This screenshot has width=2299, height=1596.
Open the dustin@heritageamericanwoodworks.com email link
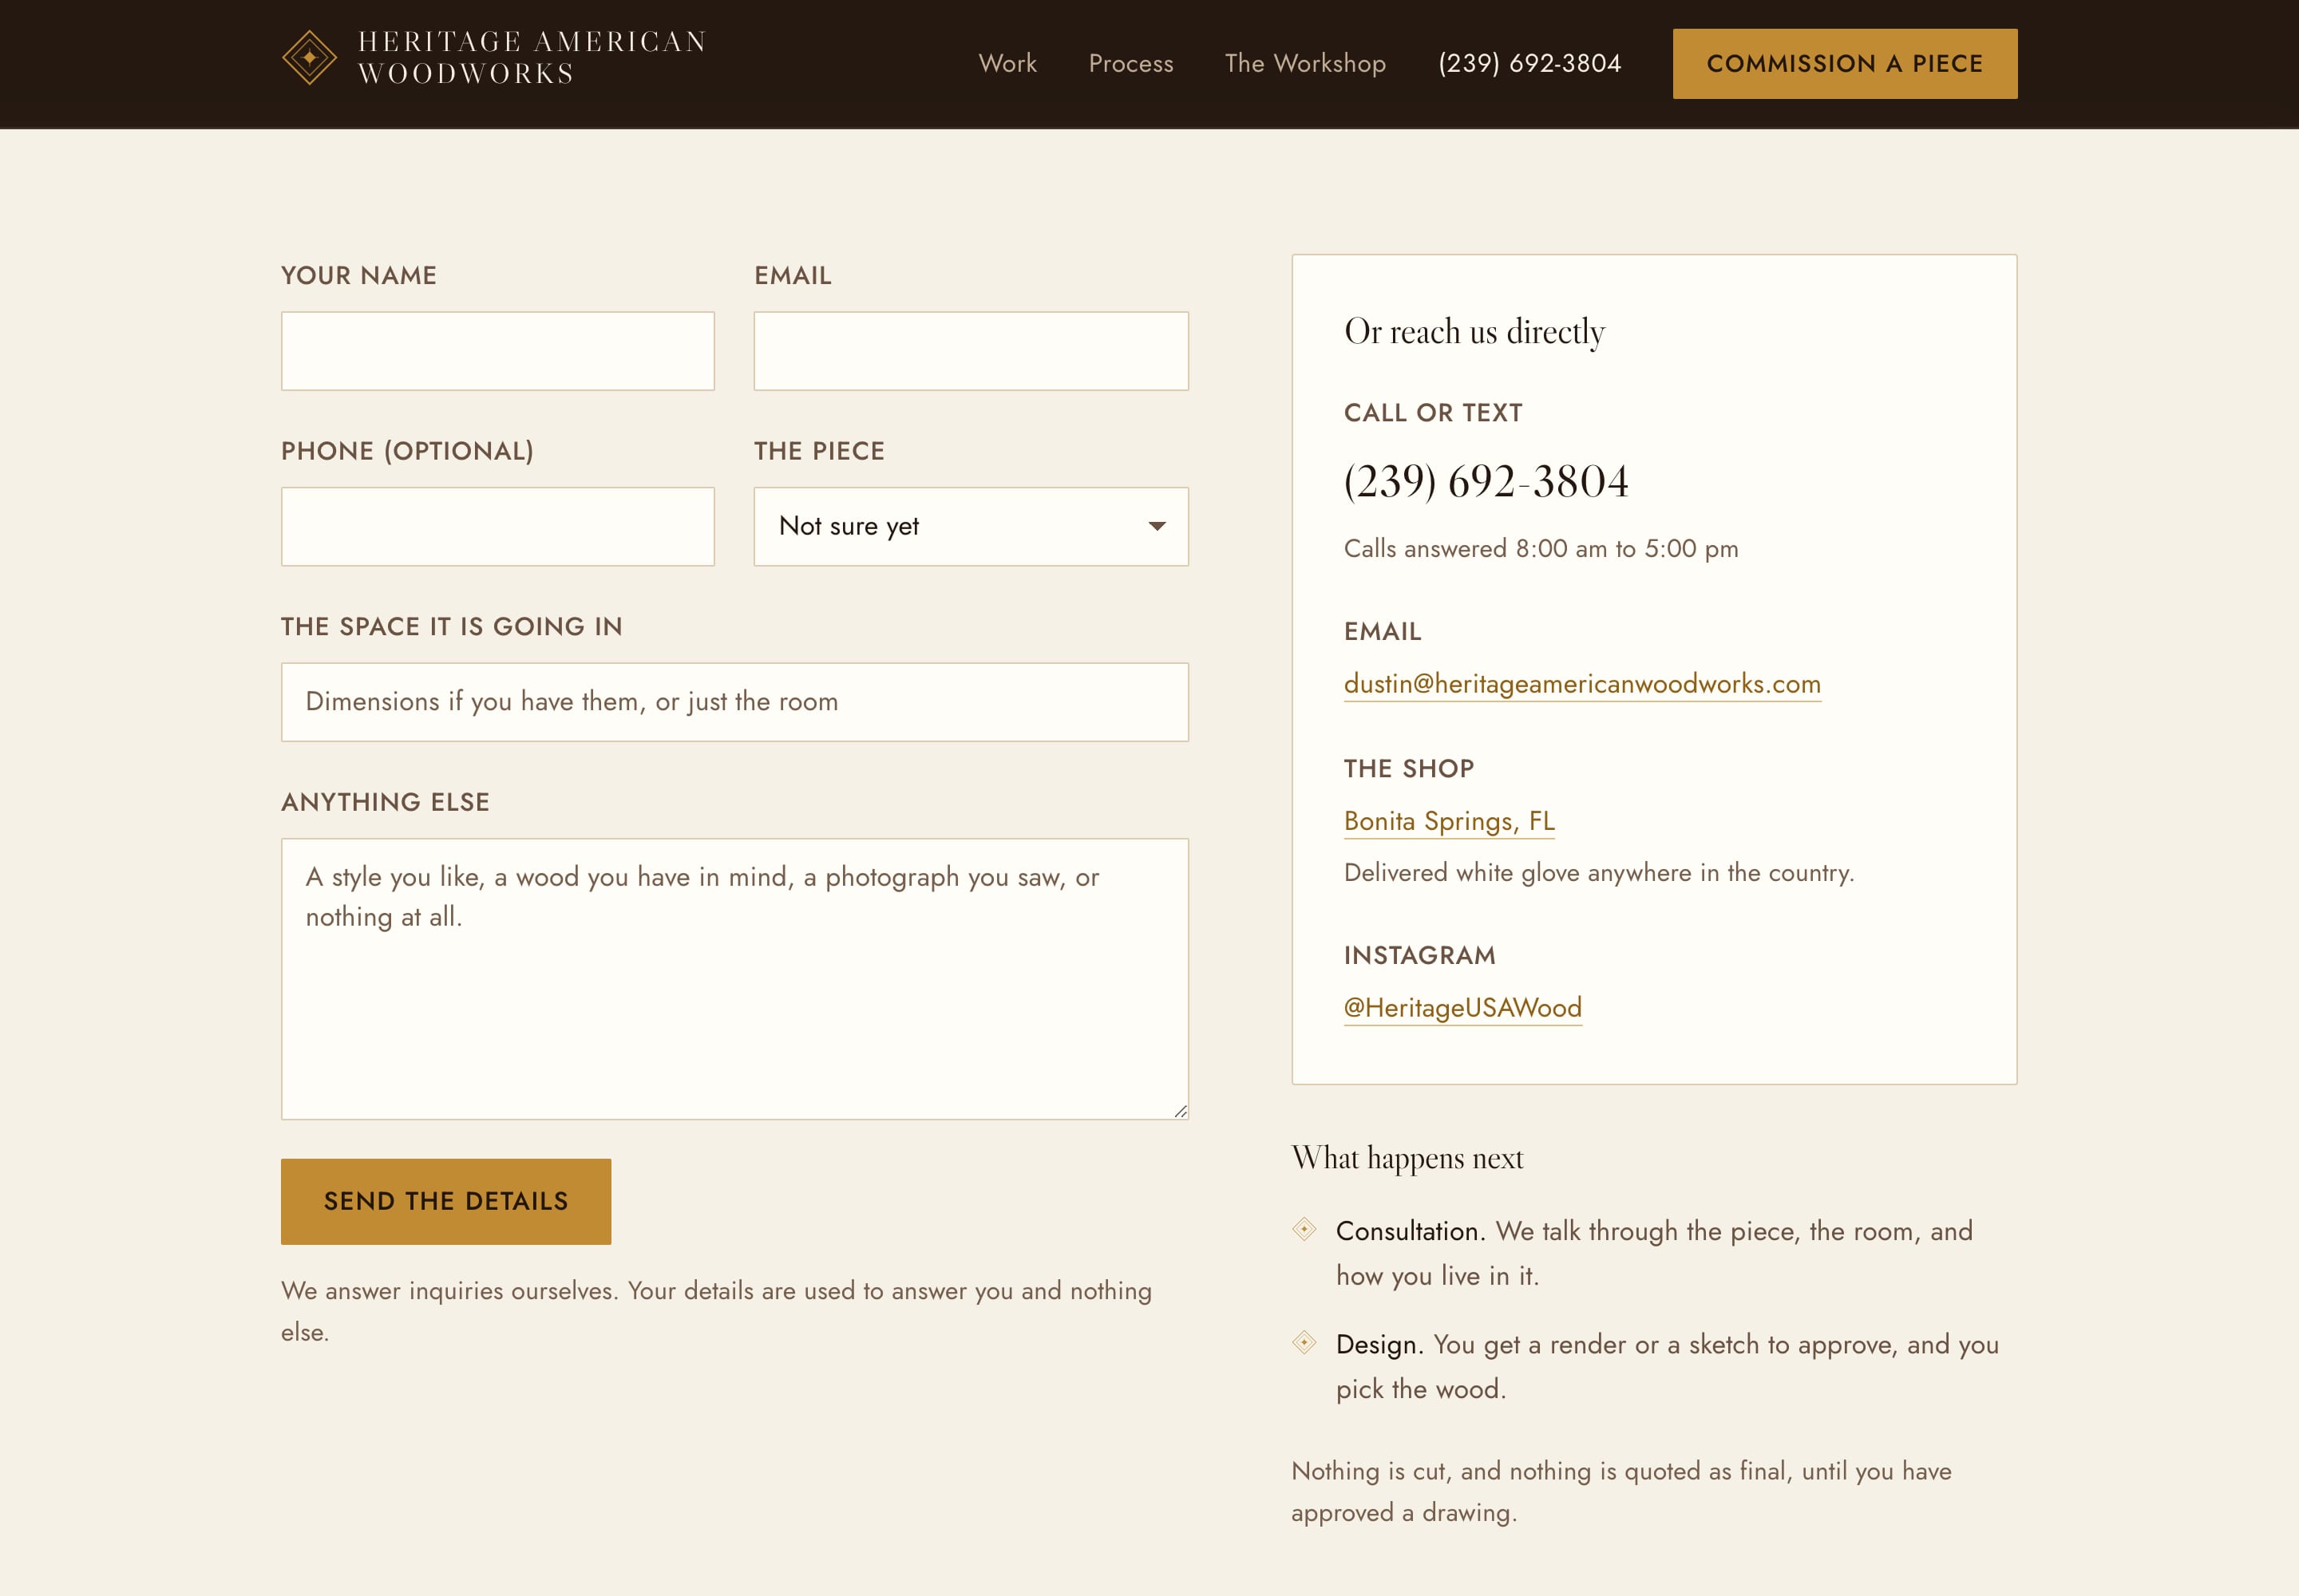click(1581, 684)
